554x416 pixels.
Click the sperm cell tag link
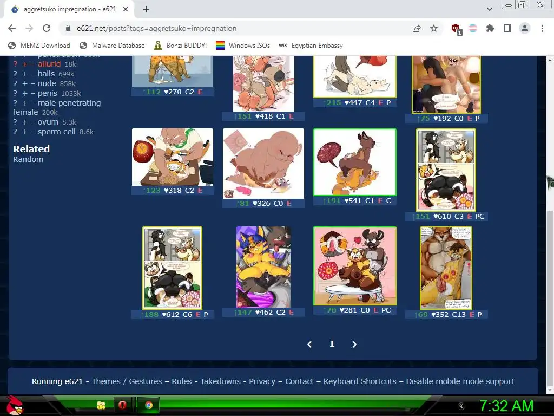point(56,132)
